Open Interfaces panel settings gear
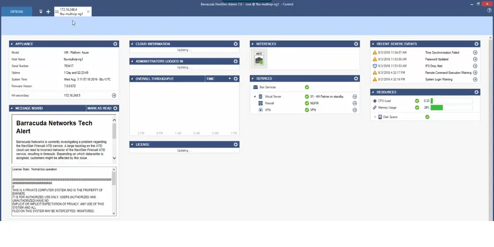494x247 pixels. (356, 44)
